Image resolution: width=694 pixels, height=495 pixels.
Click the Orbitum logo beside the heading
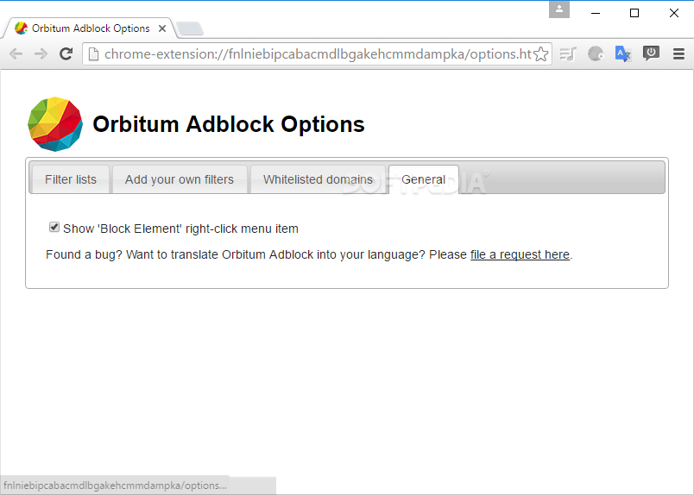click(55, 124)
